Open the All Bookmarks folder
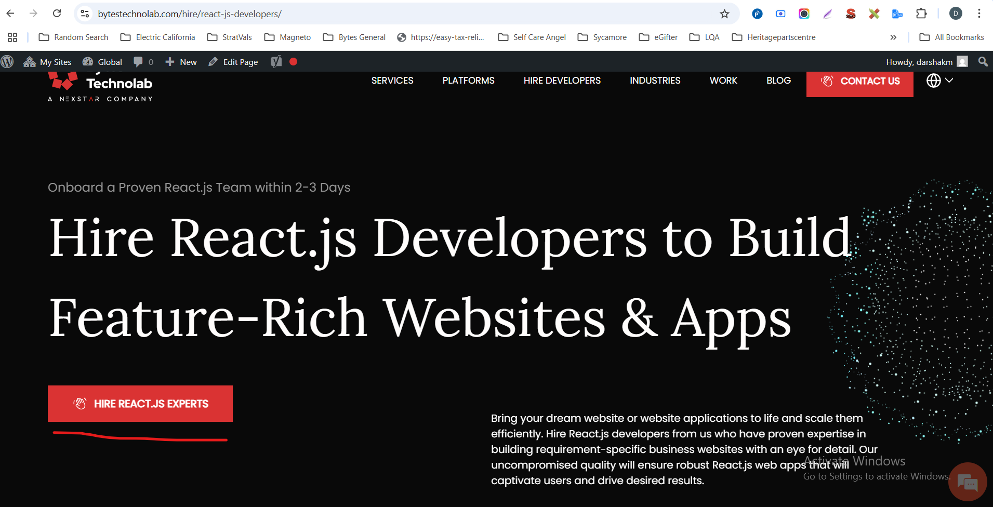 (951, 37)
